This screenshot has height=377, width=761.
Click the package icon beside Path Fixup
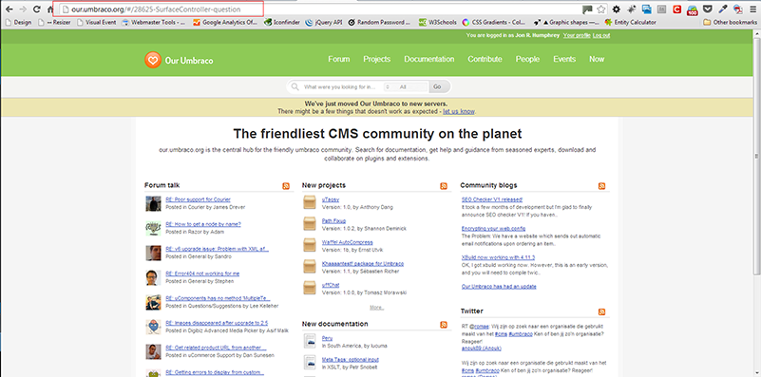[x=310, y=224]
